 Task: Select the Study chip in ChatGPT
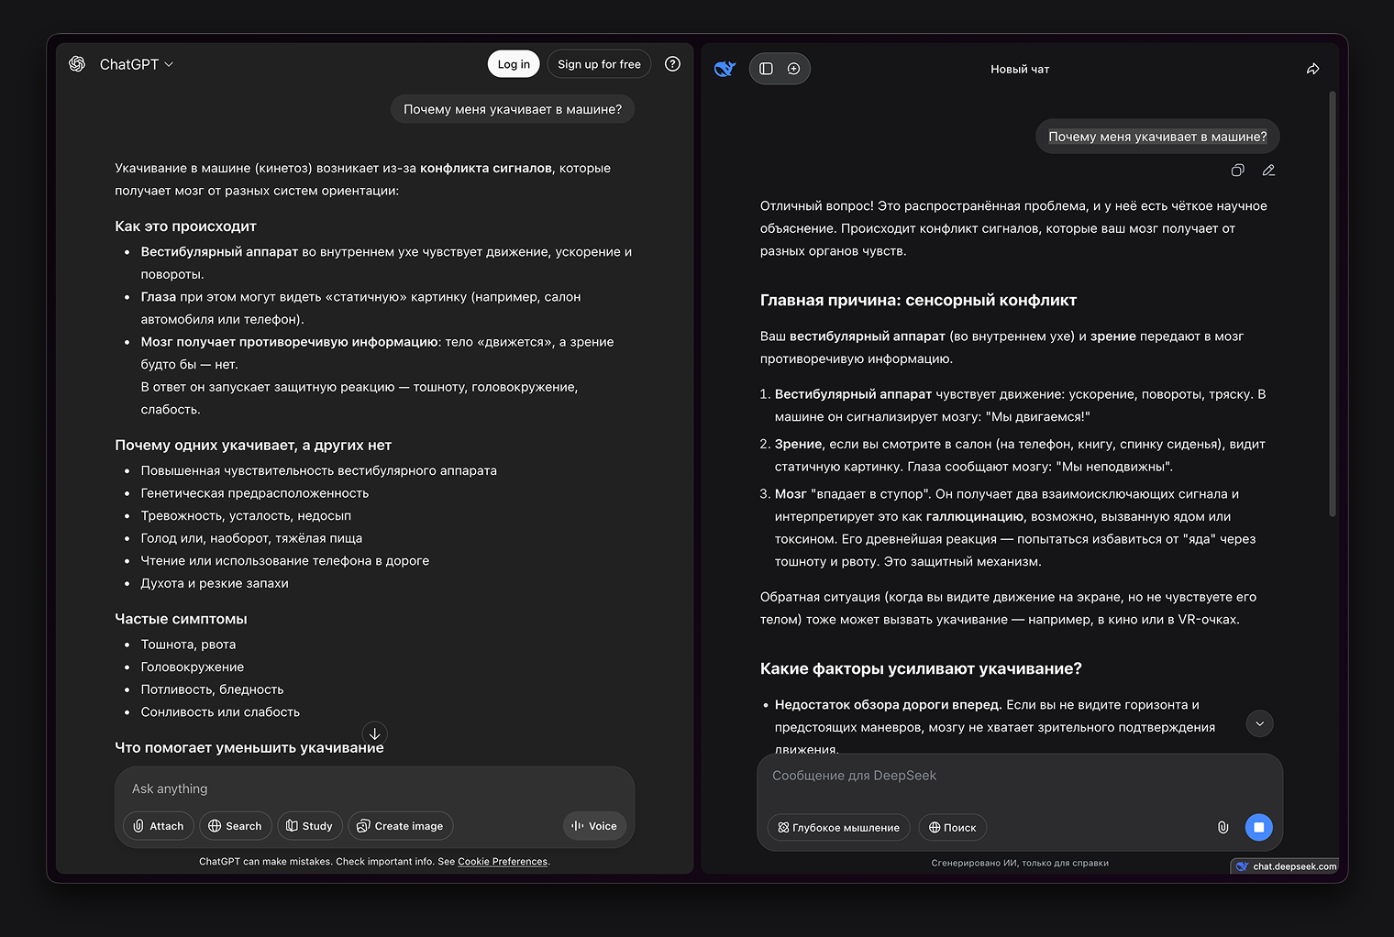click(x=309, y=825)
